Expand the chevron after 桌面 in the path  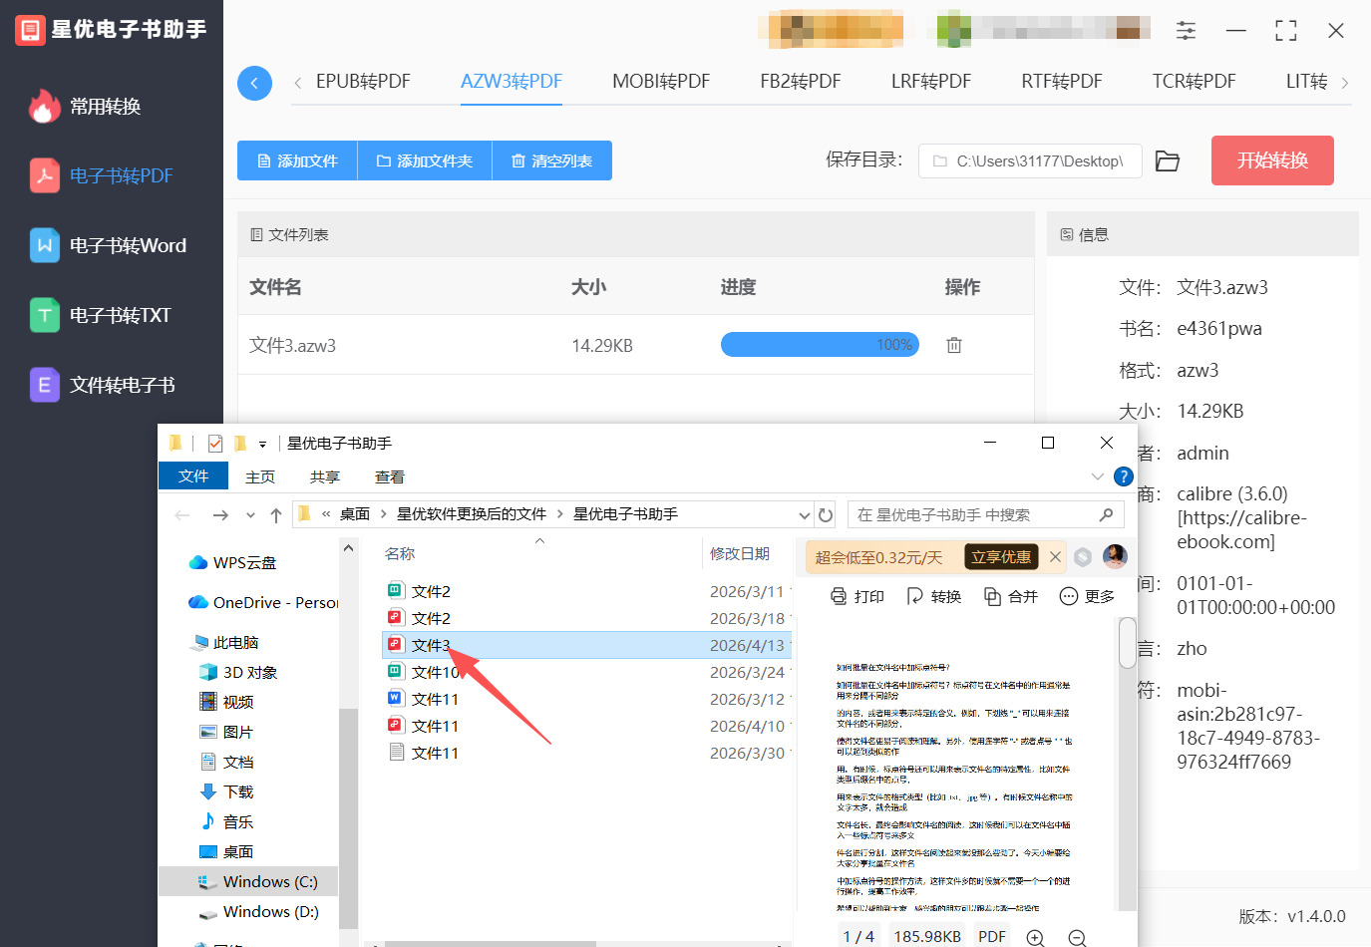click(384, 514)
